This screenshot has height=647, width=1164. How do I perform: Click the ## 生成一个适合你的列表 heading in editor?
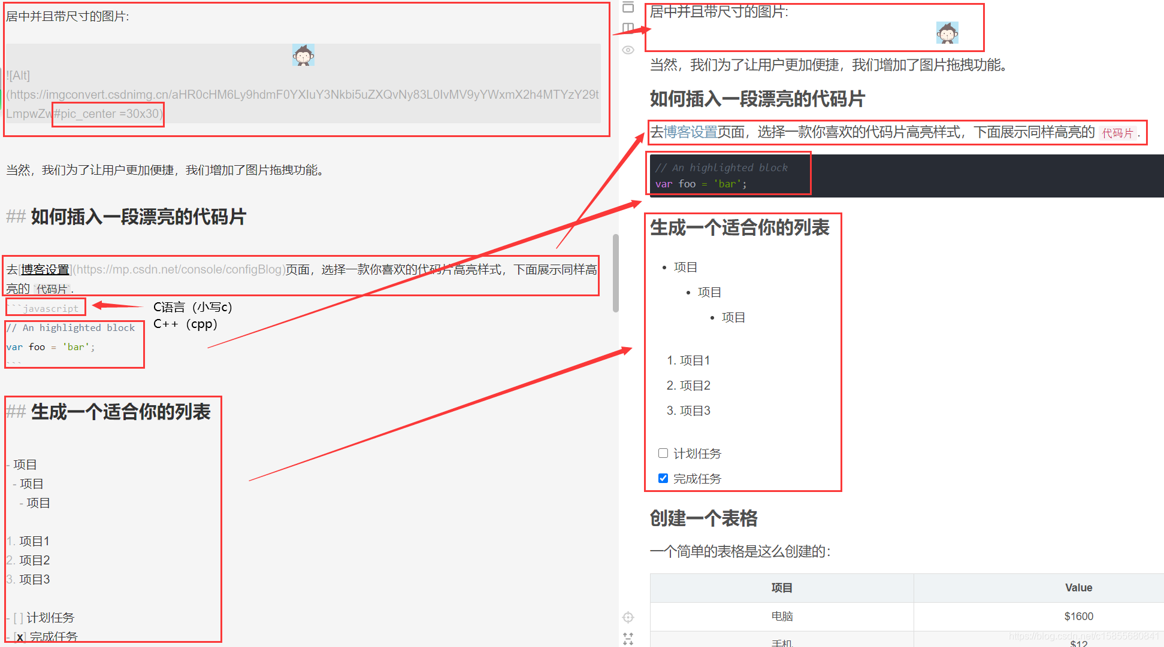tap(108, 412)
